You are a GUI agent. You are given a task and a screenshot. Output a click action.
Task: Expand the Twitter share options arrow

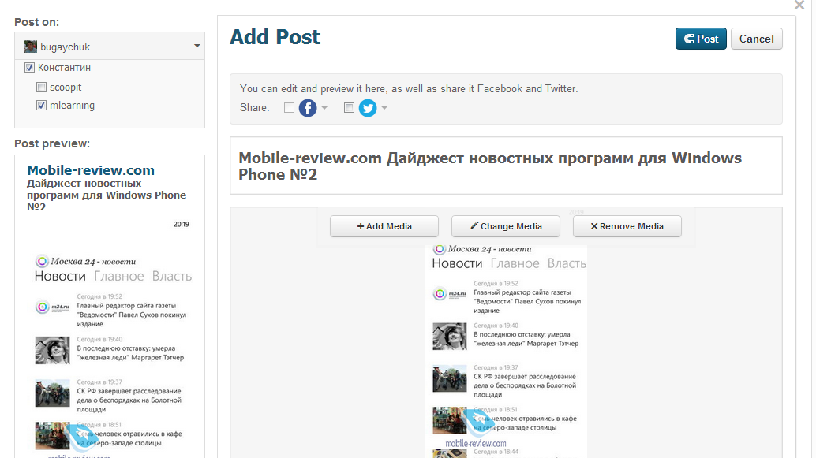point(384,108)
